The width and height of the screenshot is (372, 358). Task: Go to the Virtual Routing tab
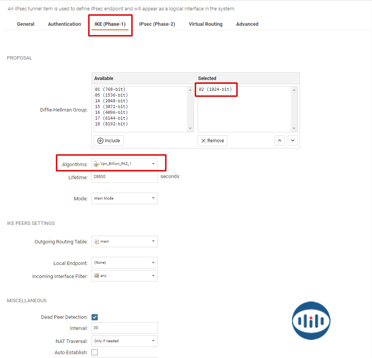tap(205, 24)
